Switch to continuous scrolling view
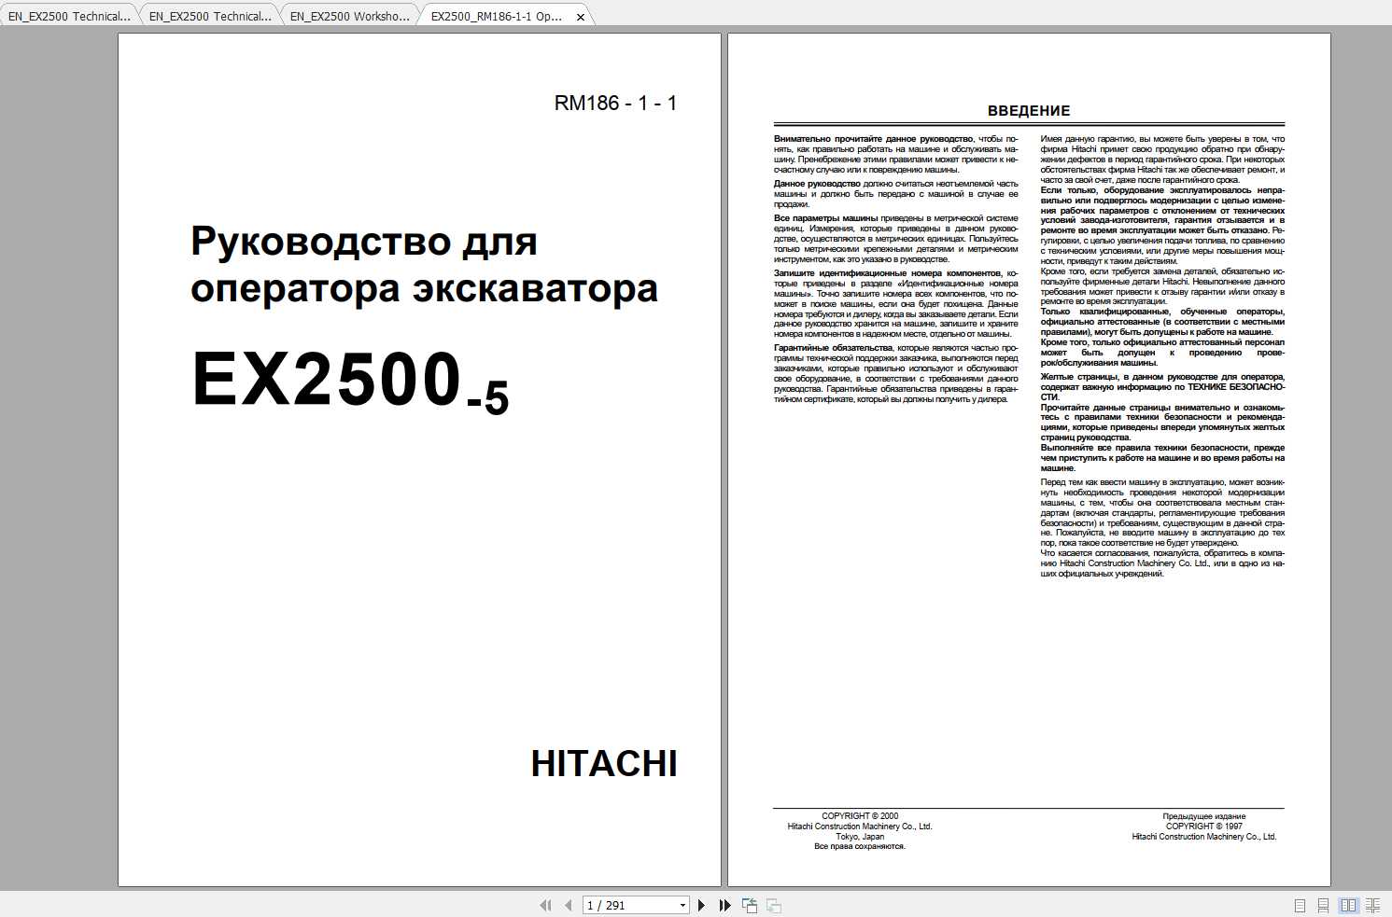 [x=1322, y=904]
